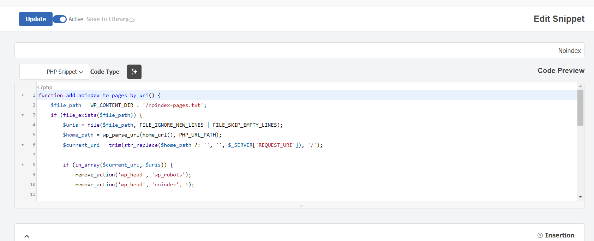The width and height of the screenshot is (594, 241).
Task: Click the Update button
Action: (36, 19)
